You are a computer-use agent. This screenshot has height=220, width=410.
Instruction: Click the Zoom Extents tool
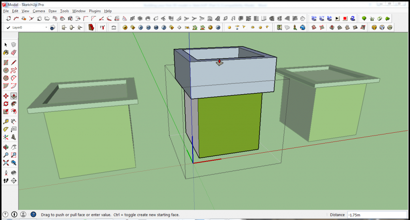coord(6,163)
